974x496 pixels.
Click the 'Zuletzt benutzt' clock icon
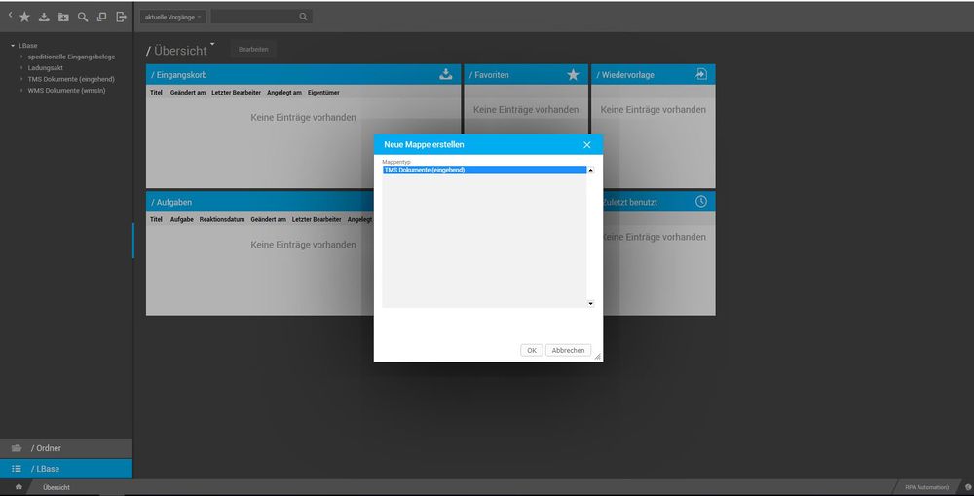point(700,202)
